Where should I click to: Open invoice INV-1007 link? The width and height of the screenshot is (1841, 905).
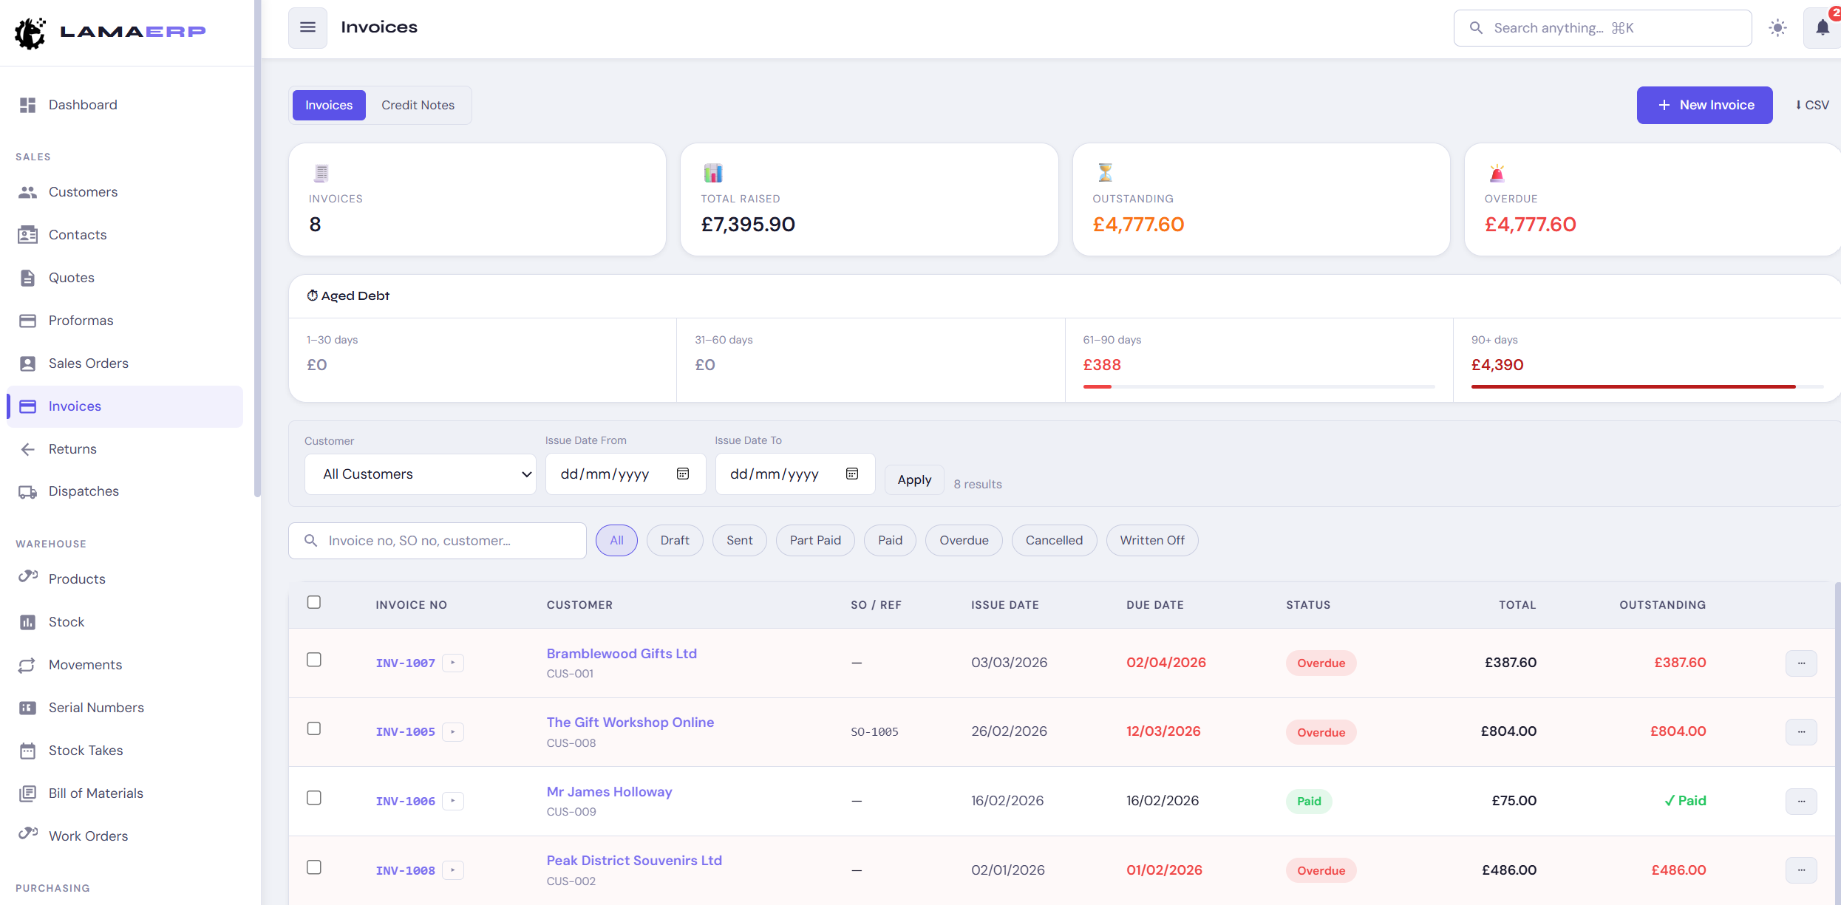pyautogui.click(x=405, y=663)
